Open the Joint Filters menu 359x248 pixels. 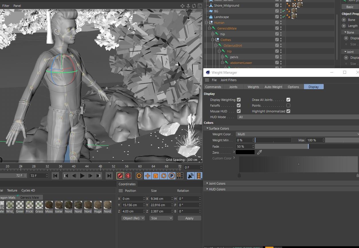pyautogui.click(x=229, y=80)
